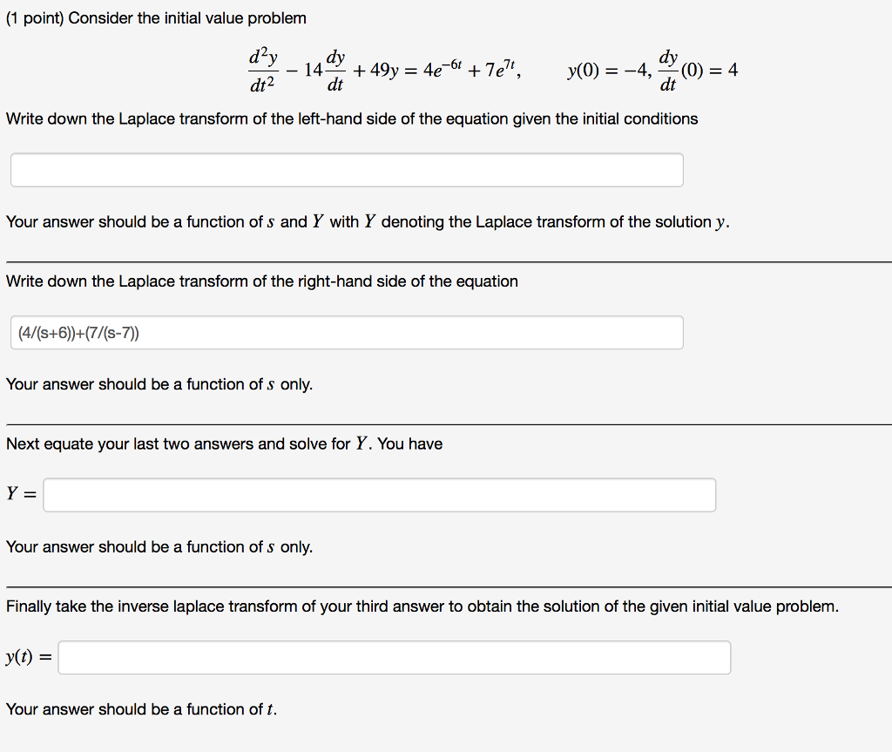Click the right-hand side instruction text
The image size is (892, 752).
point(261,281)
